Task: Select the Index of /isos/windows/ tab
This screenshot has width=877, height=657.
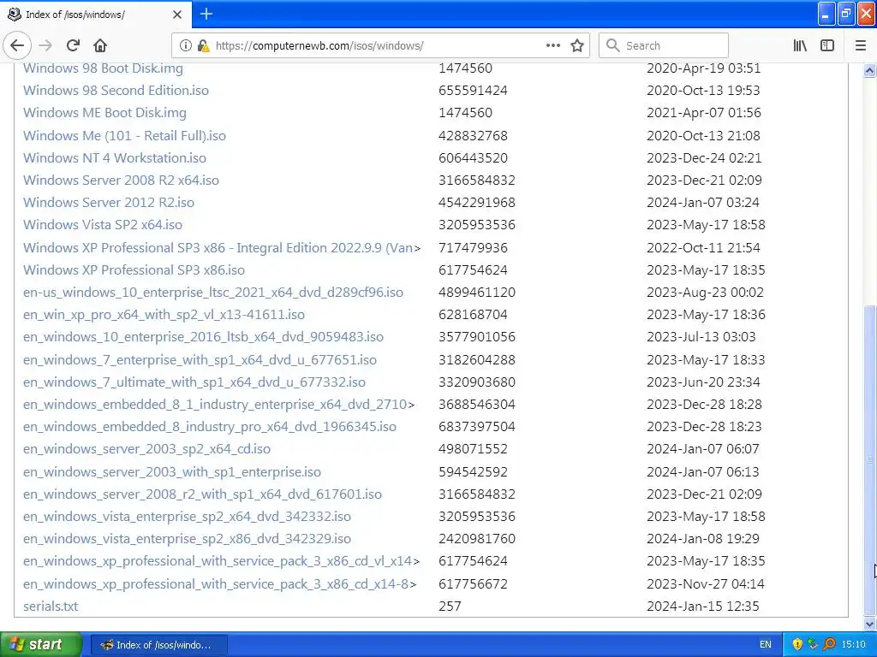Action: click(x=96, y=15)
